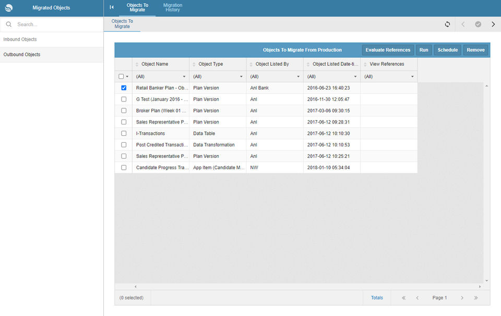Click the forward arrow icon at top right

[x=493, y=24]
